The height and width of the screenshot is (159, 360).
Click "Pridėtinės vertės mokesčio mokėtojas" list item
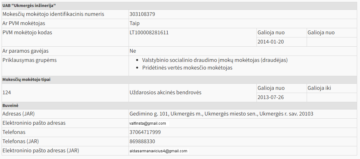[187, 68]
